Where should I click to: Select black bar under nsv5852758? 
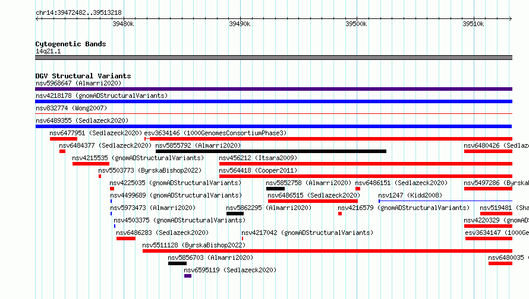point(275,189)
